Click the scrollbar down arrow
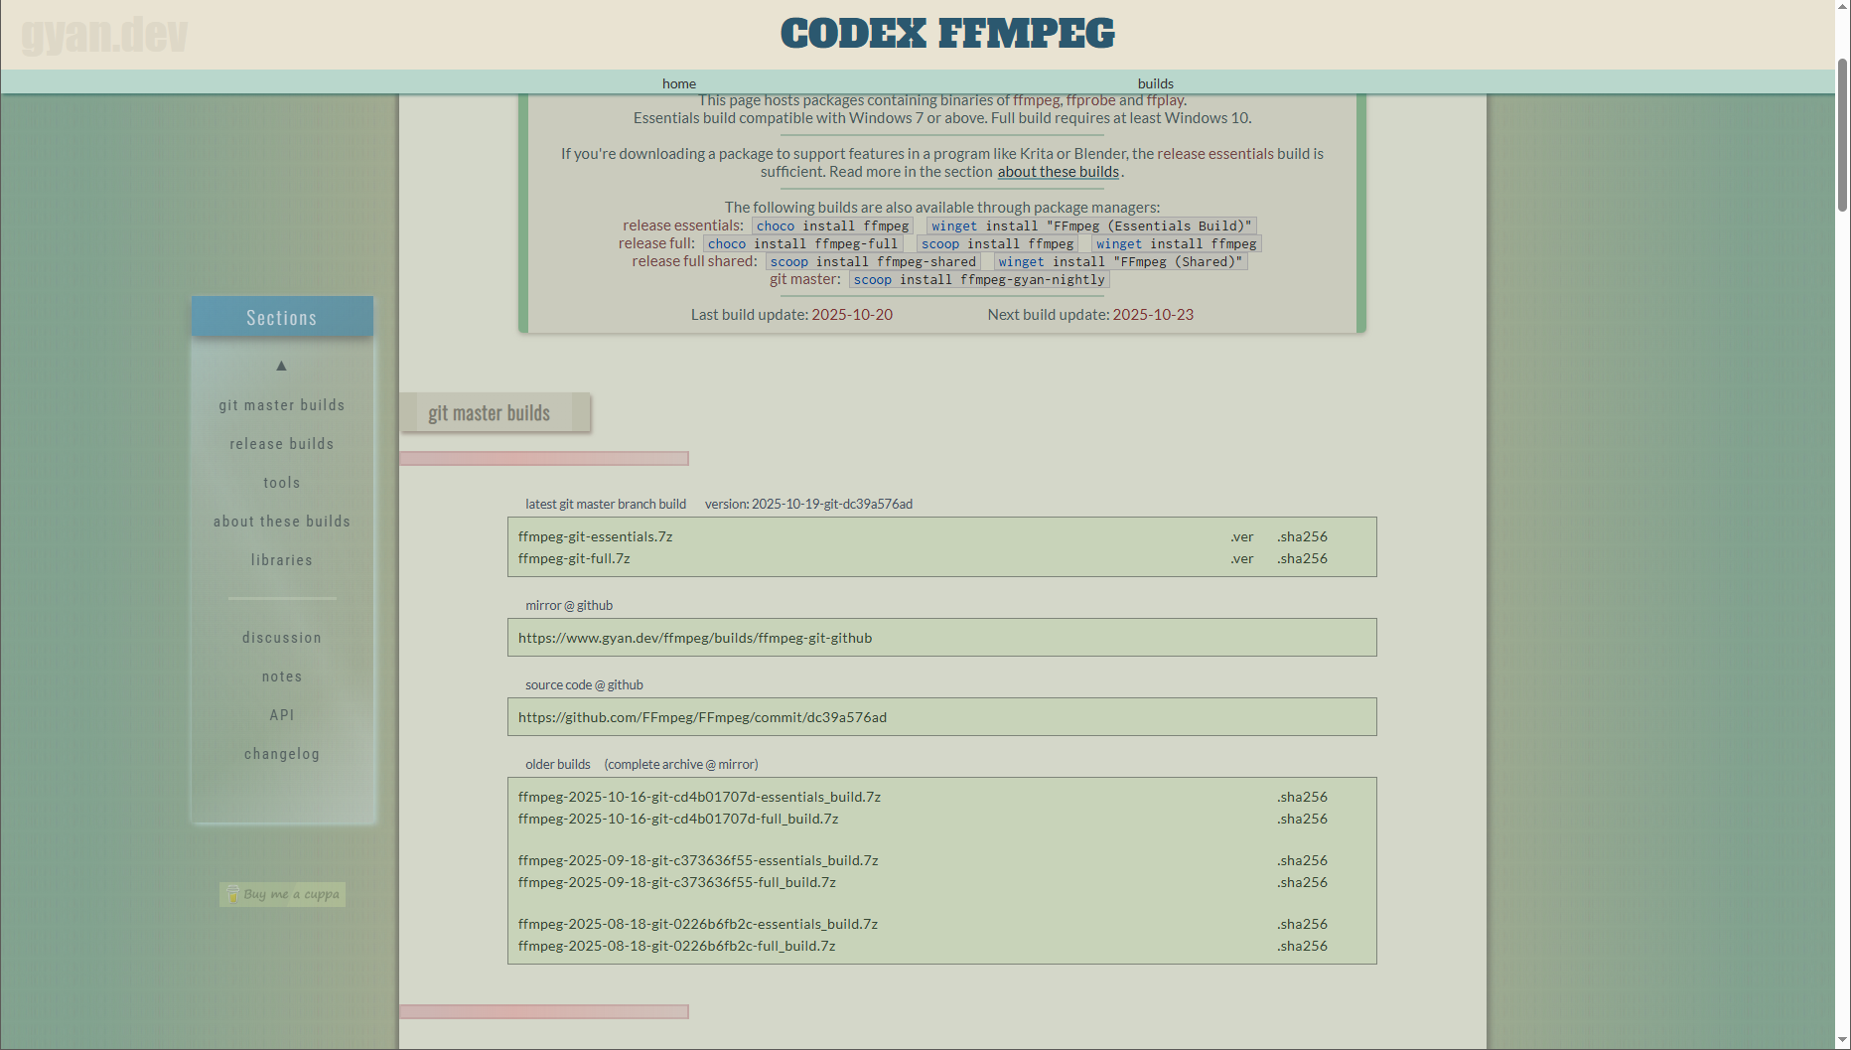Viewport: 1851px width, 1050px height. click(1843, 1041)
